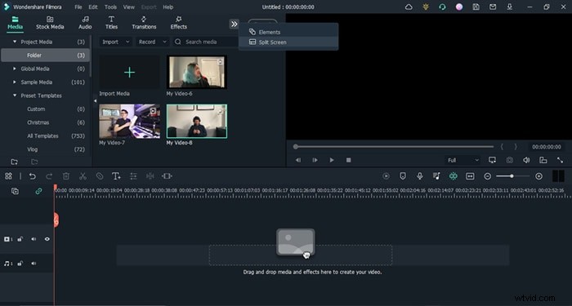Toggle the green auto-ripple snap icon

[453, 176]
